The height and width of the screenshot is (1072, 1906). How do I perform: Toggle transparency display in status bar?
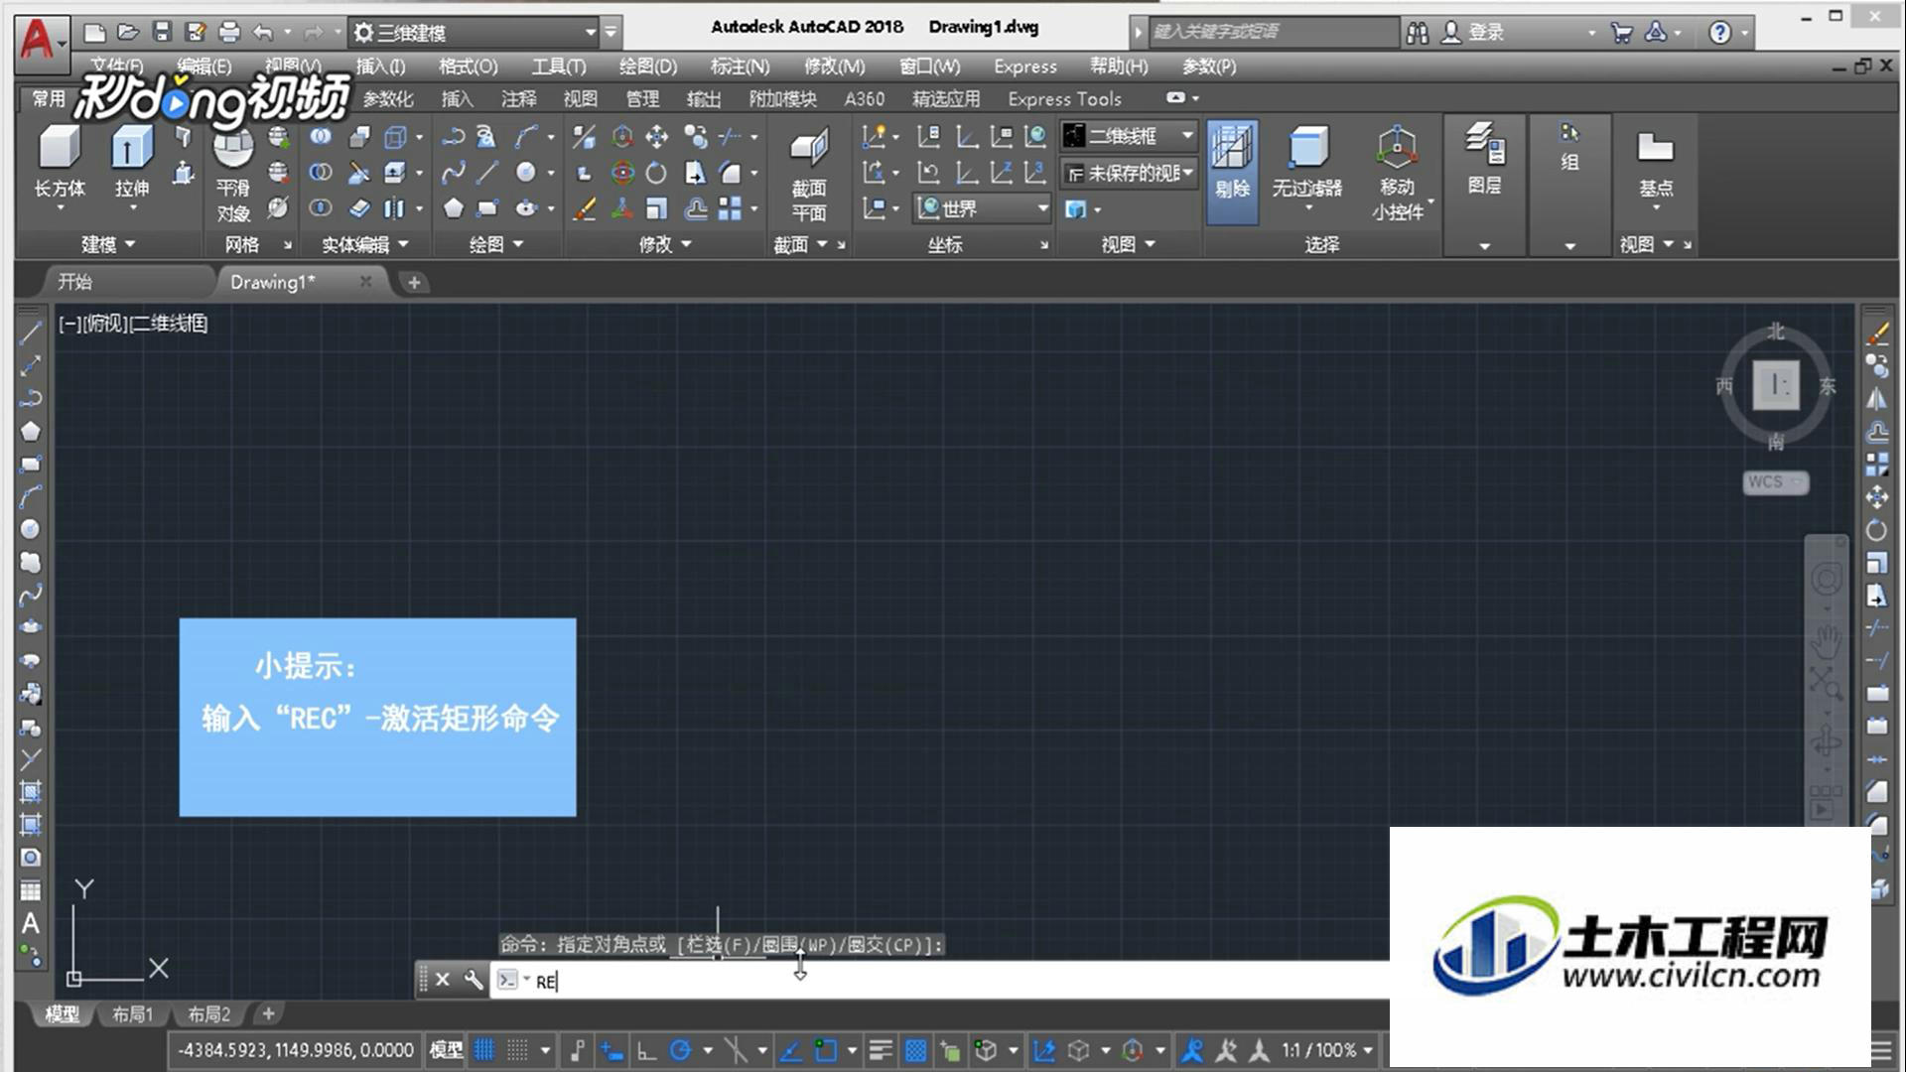click(x=915, y=1049)
